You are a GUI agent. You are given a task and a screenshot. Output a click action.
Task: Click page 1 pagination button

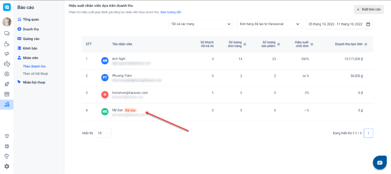pyautogui.click(x=368, y=133)
